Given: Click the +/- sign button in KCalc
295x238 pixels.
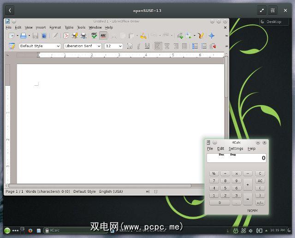Looking at the screenshot, I should click(260, 203).
